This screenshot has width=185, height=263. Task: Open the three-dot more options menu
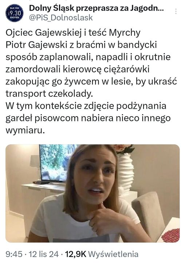coord(176,11)
